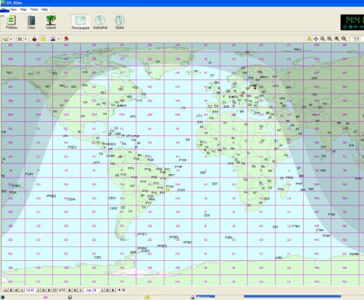Image resolution: width=364 pixels, height=300 pixels.
Task: Click the magnifier with black arrow icon
Action: click(x=337, y=39)
